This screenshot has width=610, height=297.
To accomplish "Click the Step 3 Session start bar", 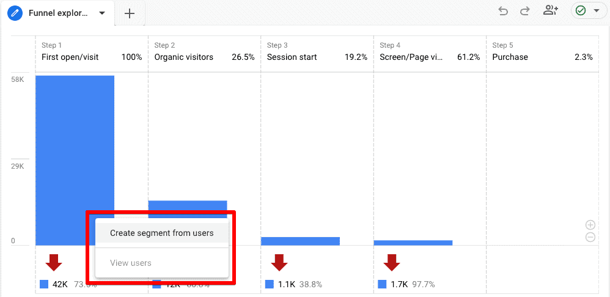I will tap(300, 241).
